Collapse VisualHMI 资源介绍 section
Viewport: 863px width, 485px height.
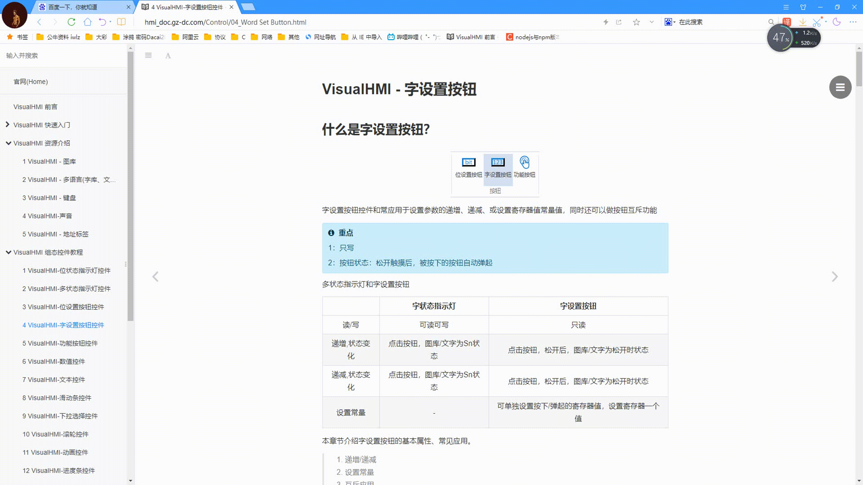pos(8,143)
